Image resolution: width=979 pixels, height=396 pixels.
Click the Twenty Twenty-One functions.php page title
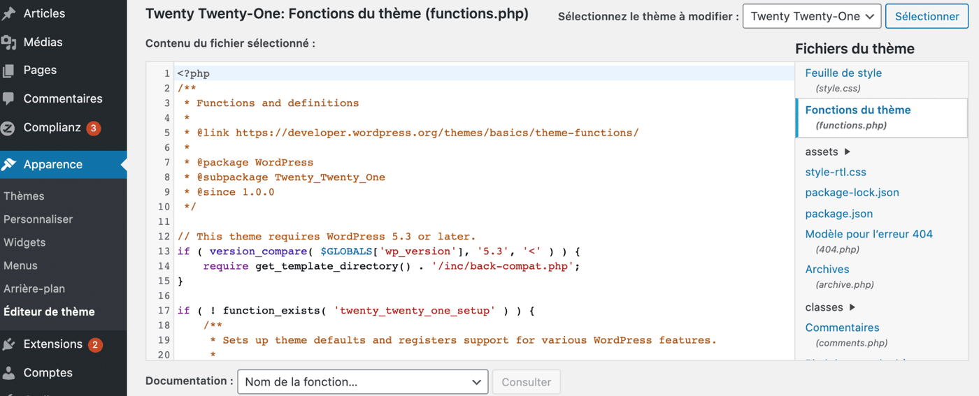tap(337, 14)
